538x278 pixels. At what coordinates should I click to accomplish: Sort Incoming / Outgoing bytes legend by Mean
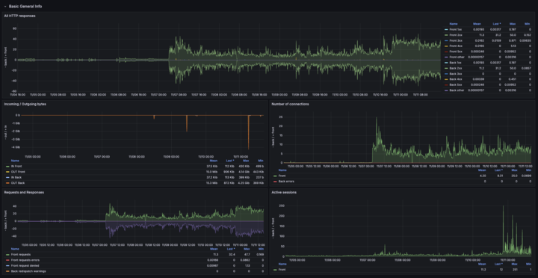point(214,161)
